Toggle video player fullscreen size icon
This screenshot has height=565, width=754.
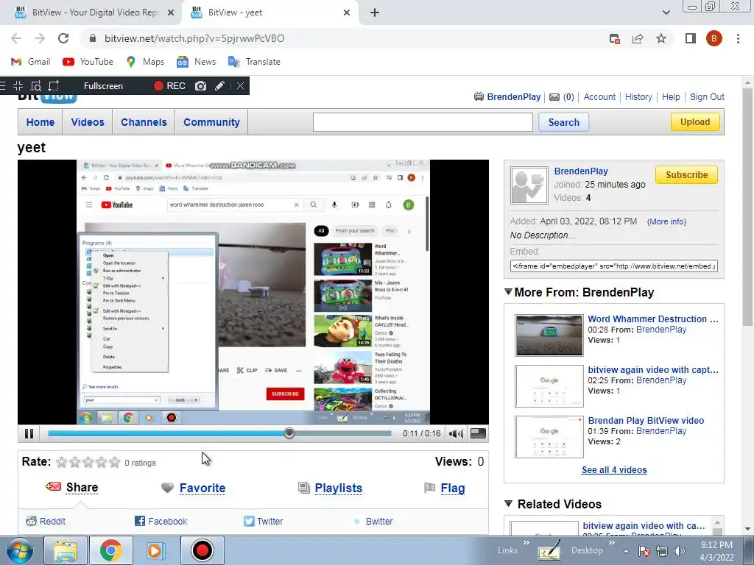click(477, 433)
